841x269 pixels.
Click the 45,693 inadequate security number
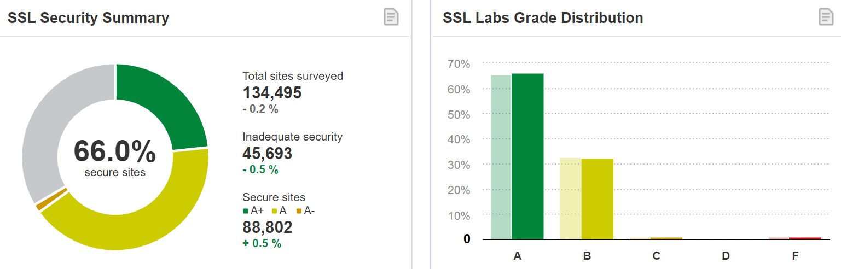click(267, 154)
